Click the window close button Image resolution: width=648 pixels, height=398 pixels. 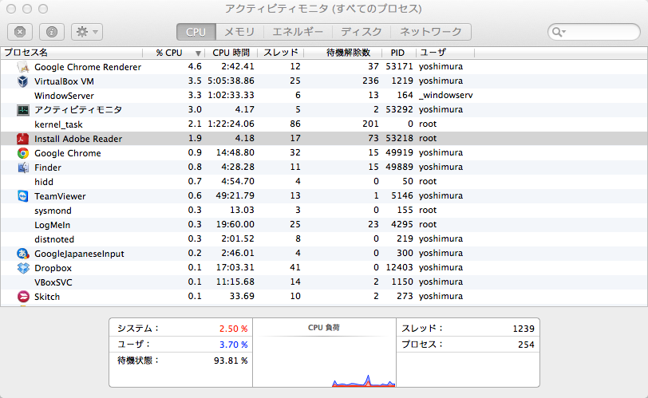[x=11, y=9]
